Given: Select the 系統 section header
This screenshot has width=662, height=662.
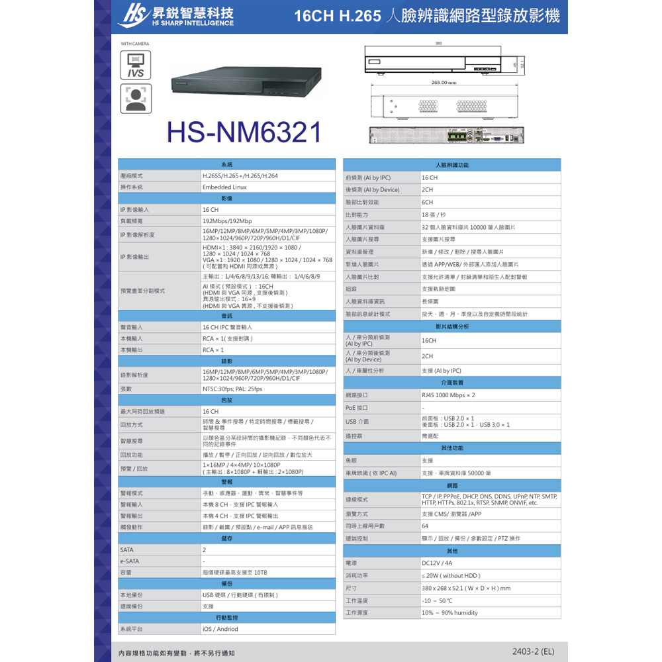Looking at the screenshot, I should 226,164.
